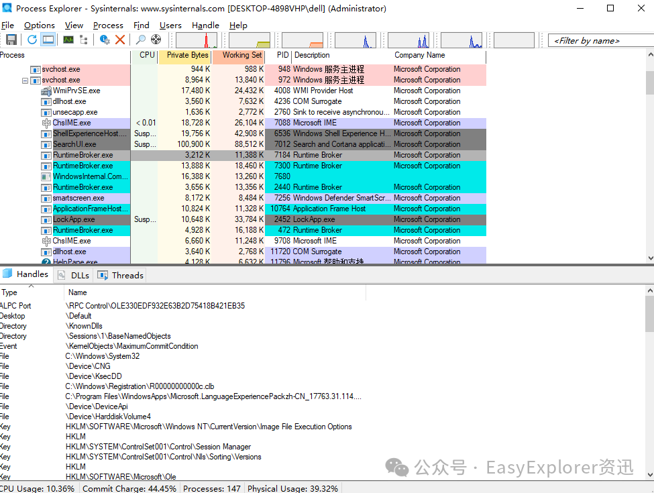Select the ShellExperienceHost process row
Viewport: 654px width, 493px height.
click(x=243, y=133)
